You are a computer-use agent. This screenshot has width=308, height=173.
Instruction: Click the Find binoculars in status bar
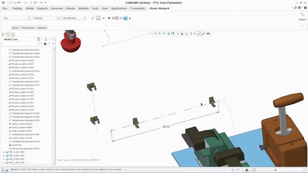click(247, 170)
